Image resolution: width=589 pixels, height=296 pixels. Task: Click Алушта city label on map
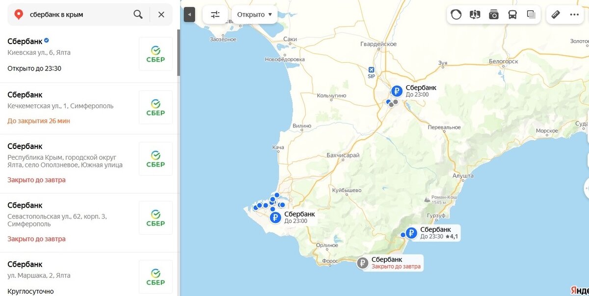tap(462, 175)
